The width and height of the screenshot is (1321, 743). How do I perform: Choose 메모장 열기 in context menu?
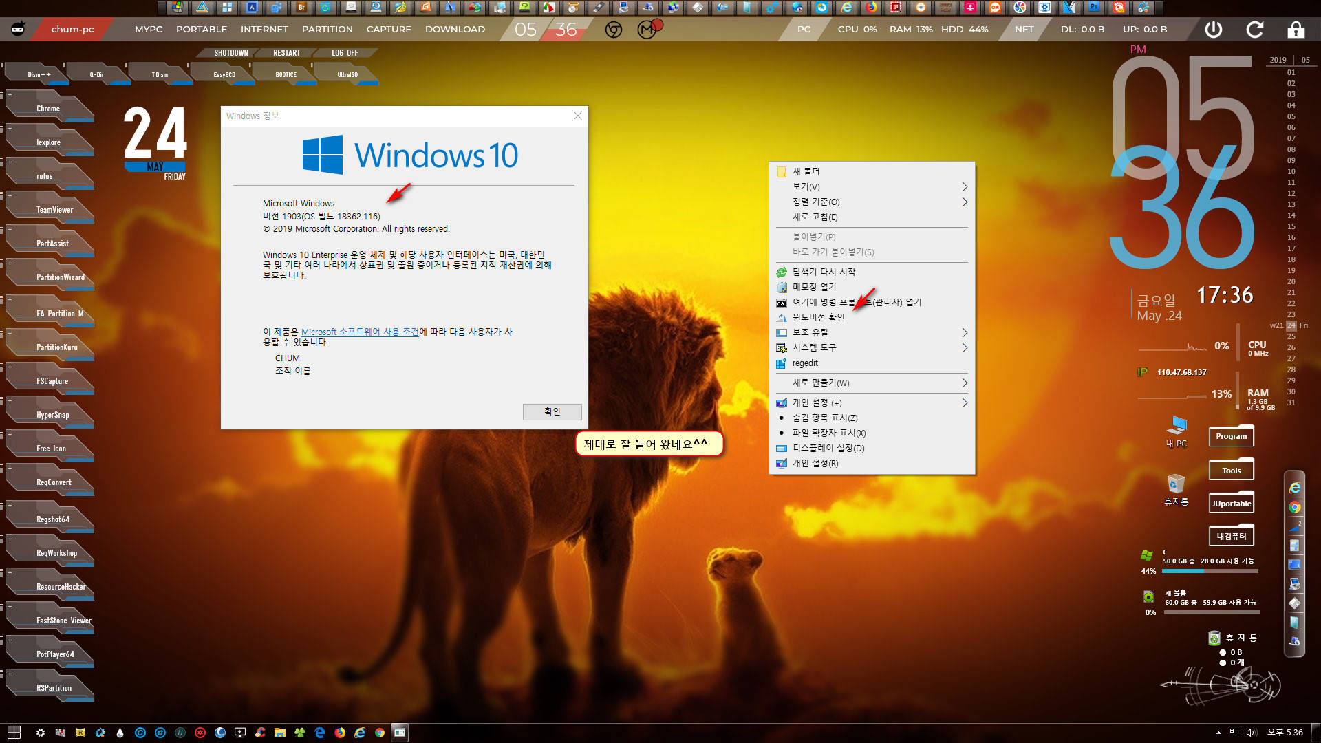point(872,287)
